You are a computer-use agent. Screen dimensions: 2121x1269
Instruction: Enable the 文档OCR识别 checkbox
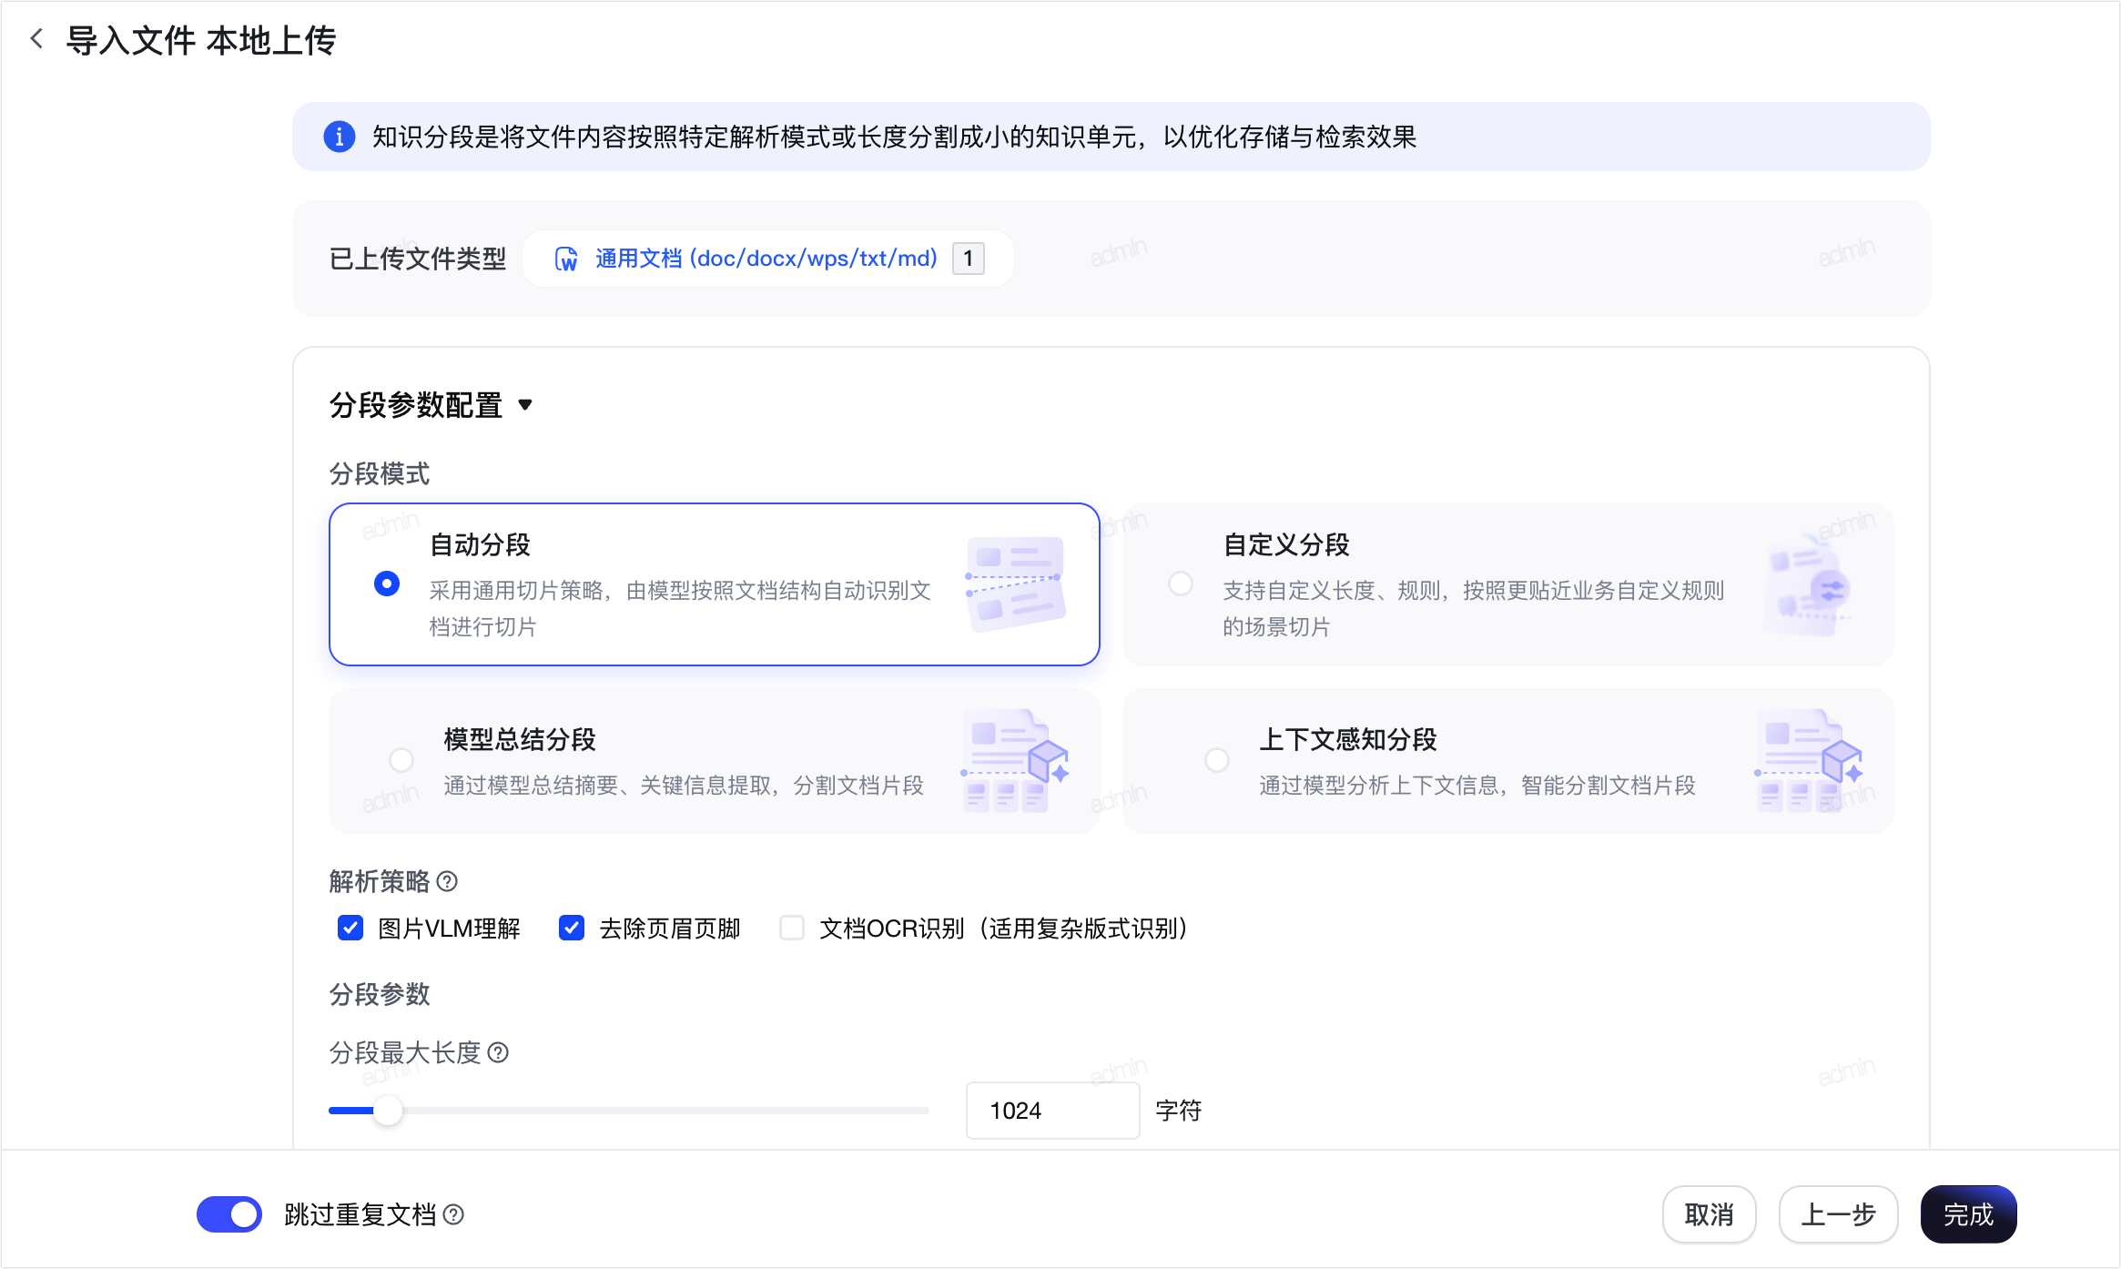[792, 928]
